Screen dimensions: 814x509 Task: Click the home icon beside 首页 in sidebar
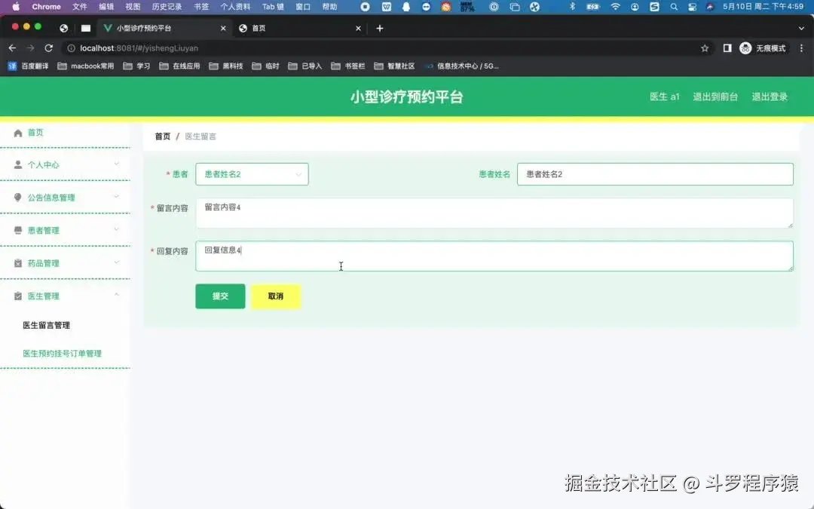click(17, 133)
